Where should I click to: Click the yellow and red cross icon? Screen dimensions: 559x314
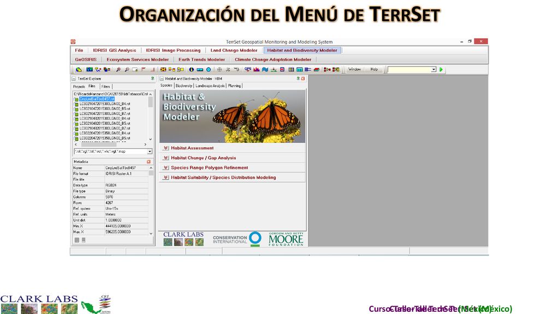(163, 69)
